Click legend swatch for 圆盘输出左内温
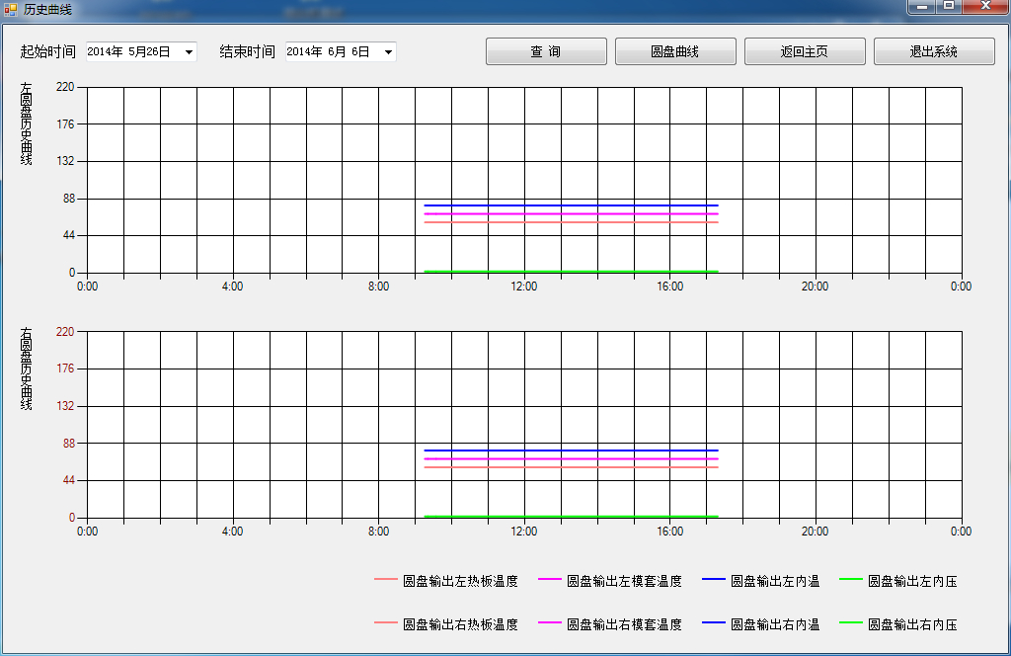Image resolution: width=1011 pixels, height=656 pixels. pos(714,580)
